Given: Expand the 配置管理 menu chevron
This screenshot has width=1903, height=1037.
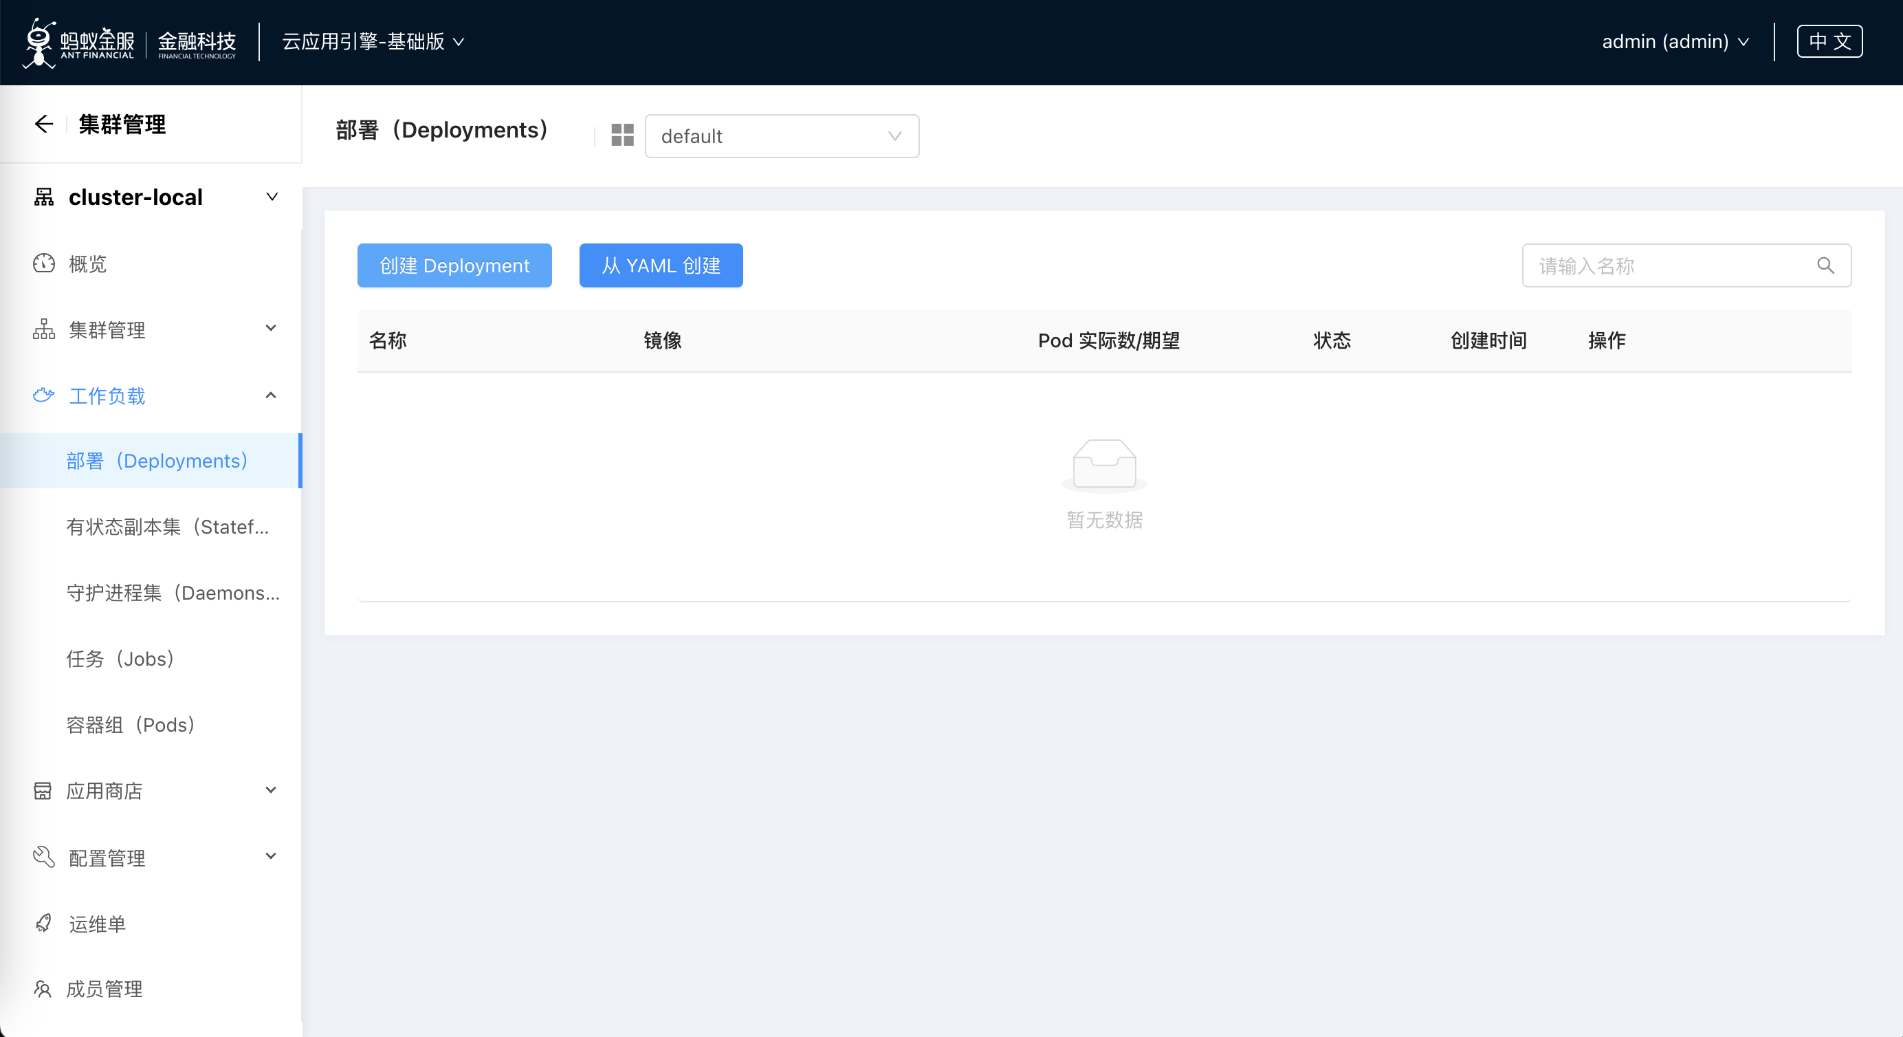Looking at the screenshot, I should pyautogui.click(x=271, y=856).
